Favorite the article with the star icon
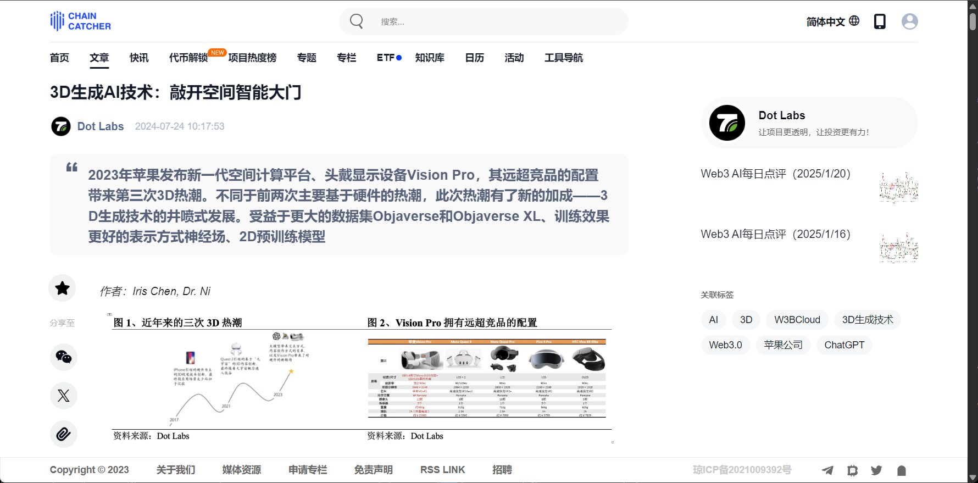 point(63,288)
